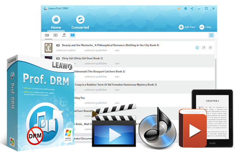The height and width of the screenshot is (158, 235).
Task: Click the Prof. DRM product box
Action: click(40, 103)
